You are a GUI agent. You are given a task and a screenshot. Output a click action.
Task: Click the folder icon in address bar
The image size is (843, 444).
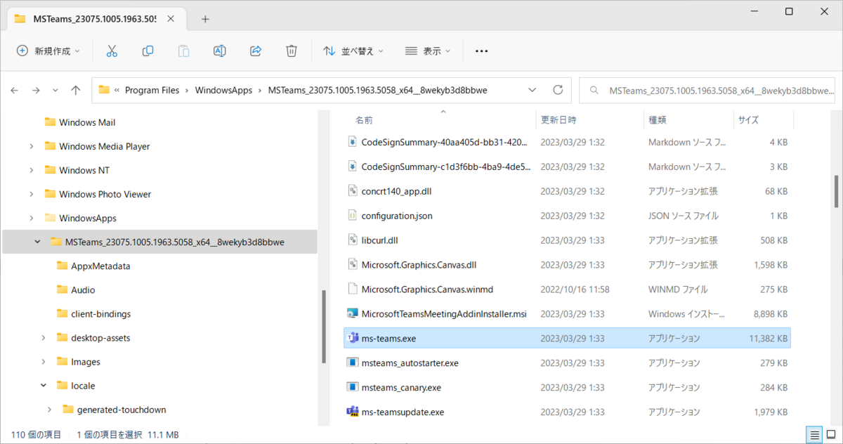point(104,90)
